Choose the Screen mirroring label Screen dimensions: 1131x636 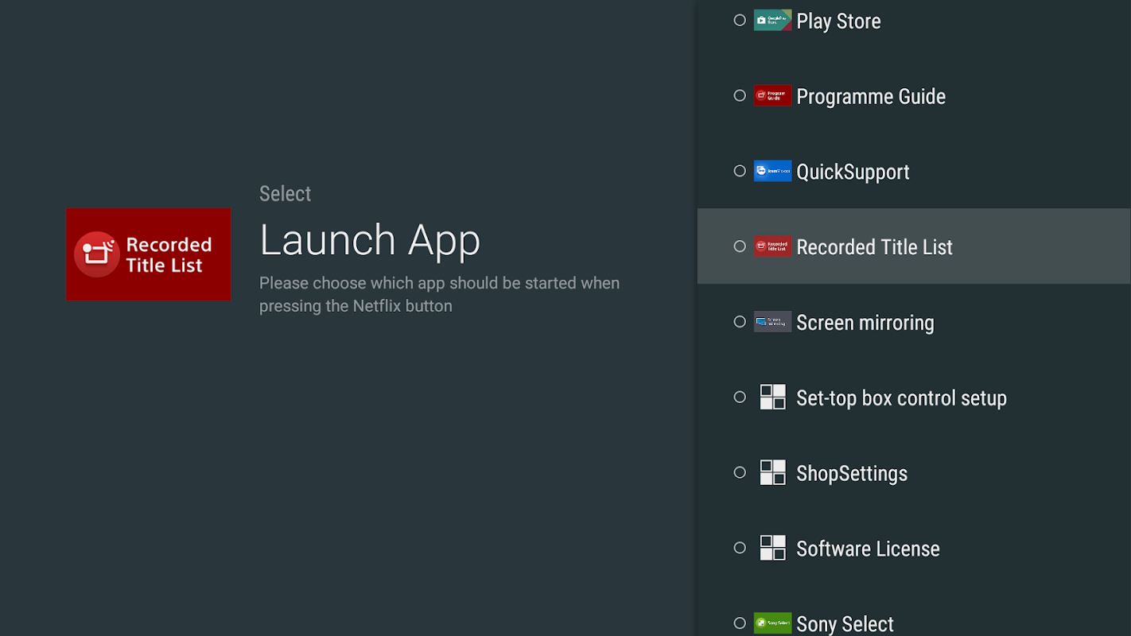[865, 323]
